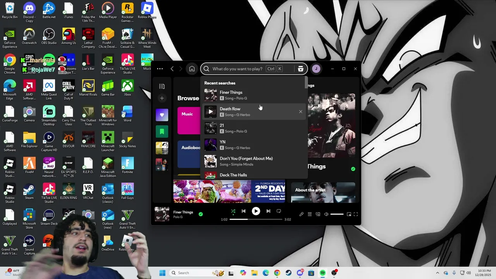Open lyrics microphone icon
Screen dimensions: 496x279
301,214
